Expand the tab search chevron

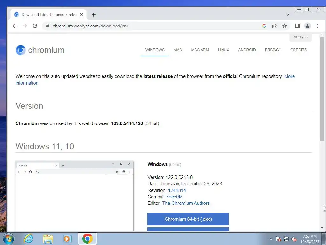[288, 15]
